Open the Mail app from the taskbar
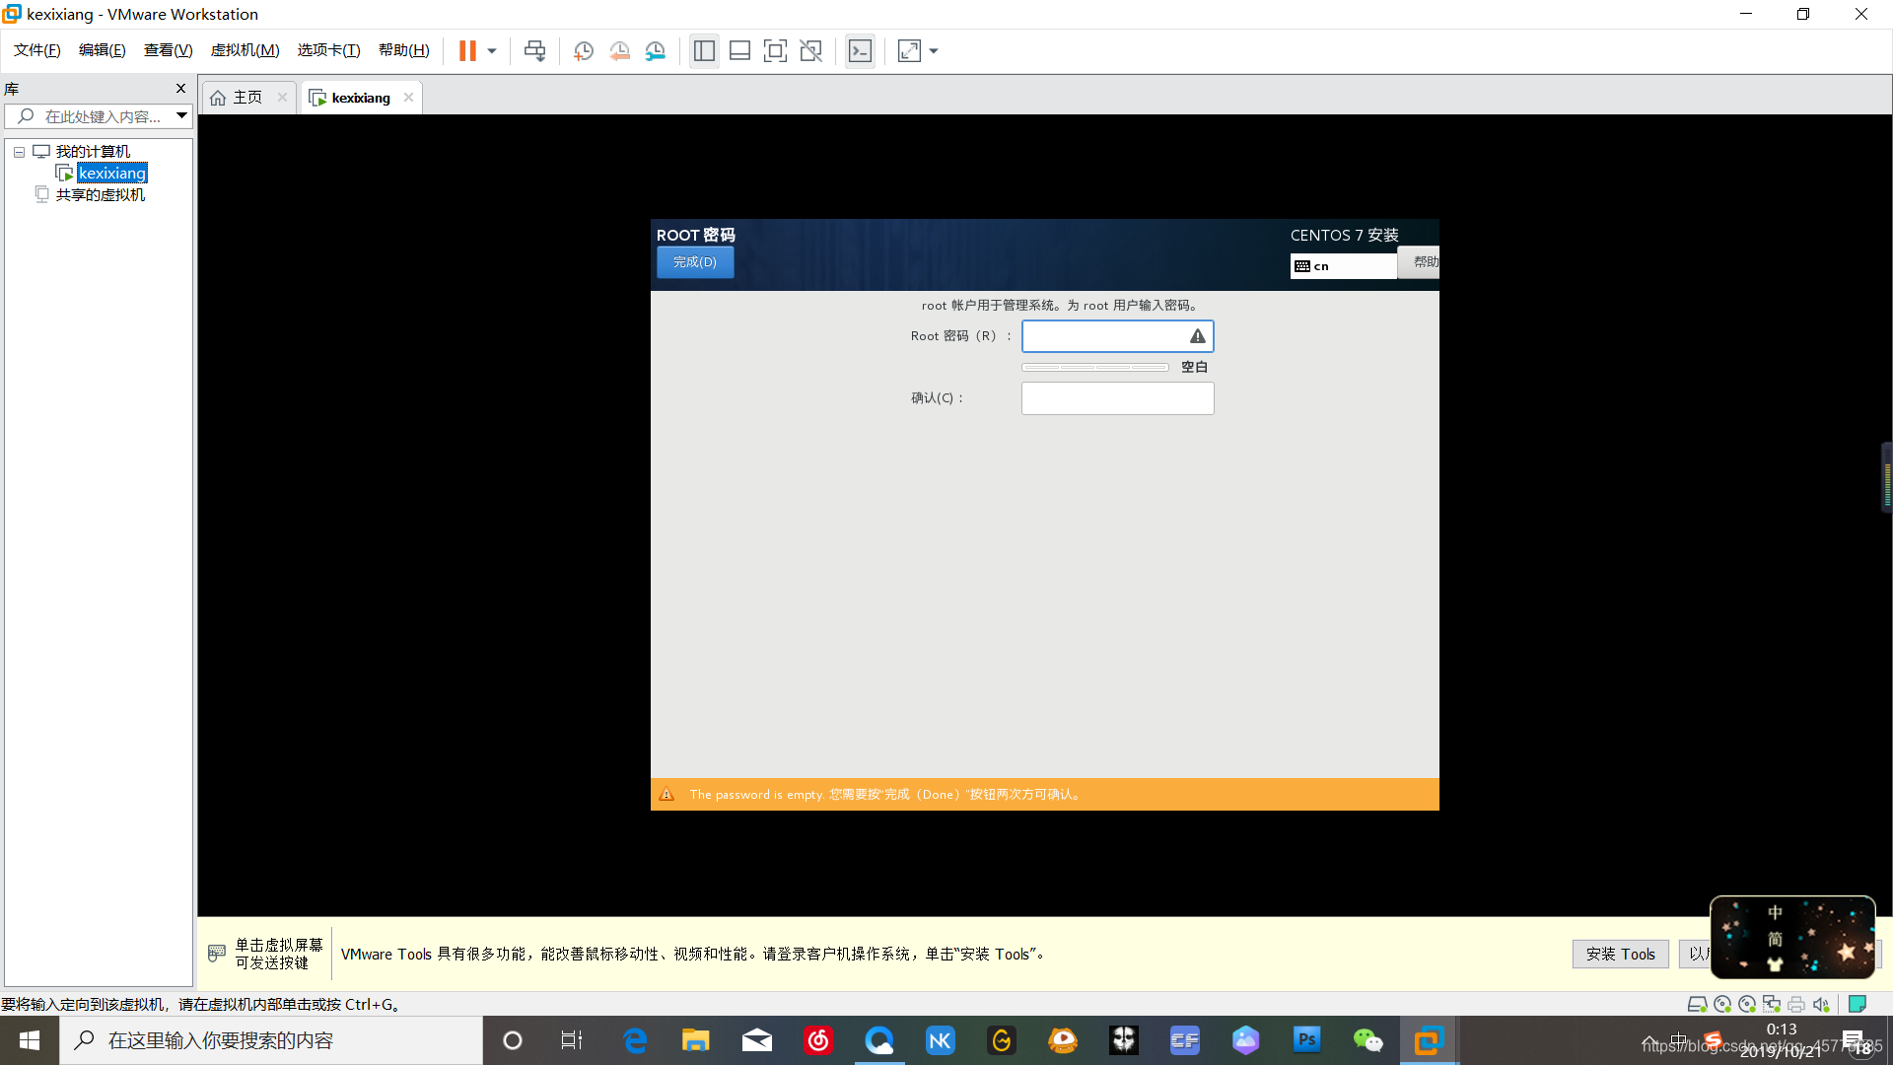 click(757, 1040)
